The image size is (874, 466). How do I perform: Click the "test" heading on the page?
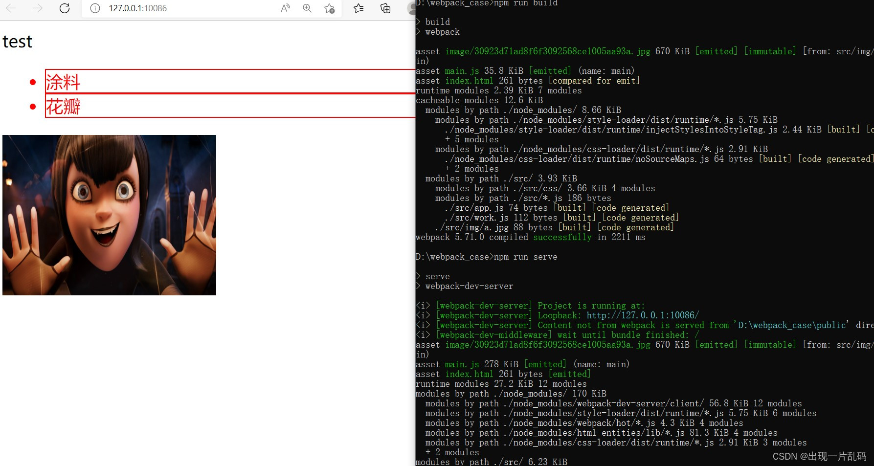coord(18,42)
